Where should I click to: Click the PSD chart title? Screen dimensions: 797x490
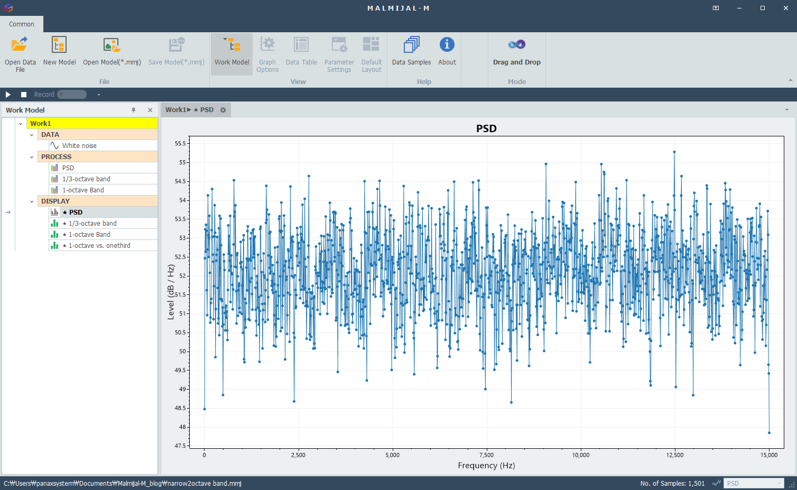pos(486,128)
